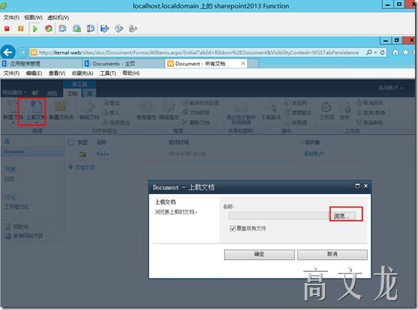Open the browser 编辑(E) menu
Viewport: 418px width, 310px height.
pos(34,73)
